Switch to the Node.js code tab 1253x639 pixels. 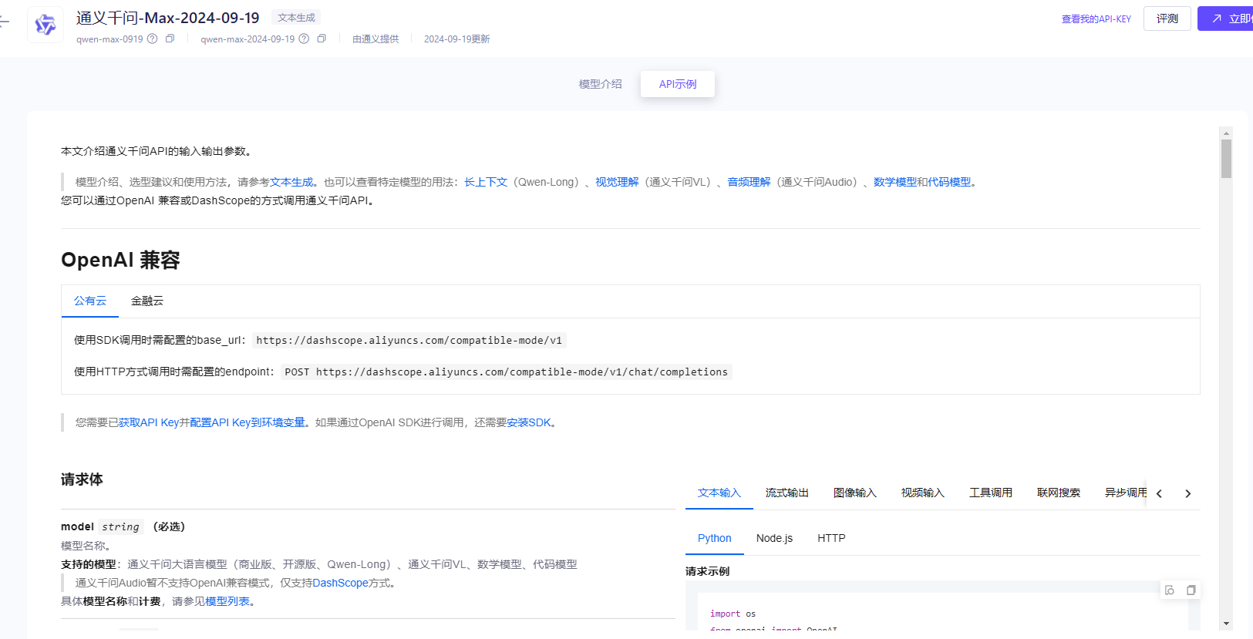[x=774, y=538]
